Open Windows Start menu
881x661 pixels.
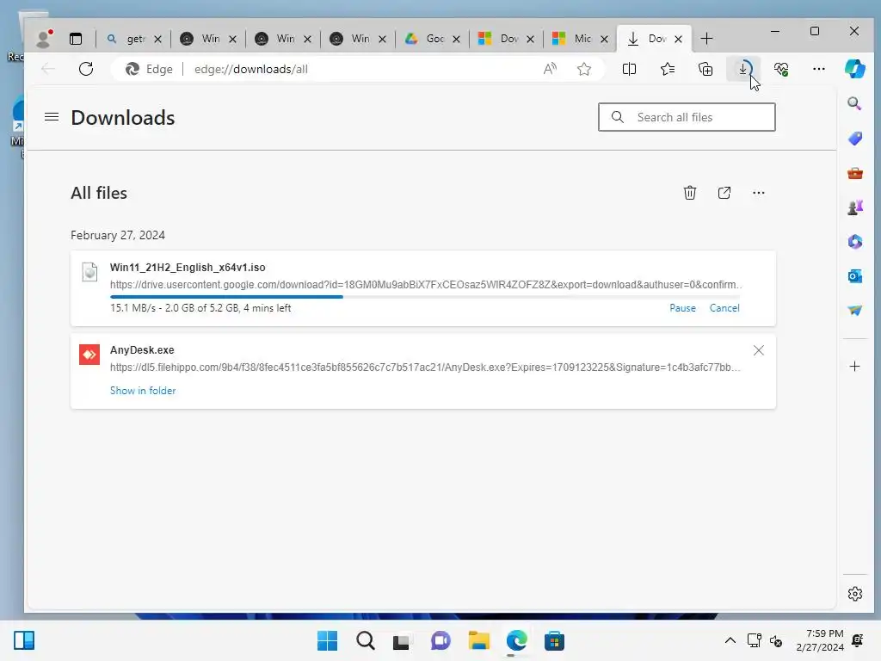pos(327,640)
